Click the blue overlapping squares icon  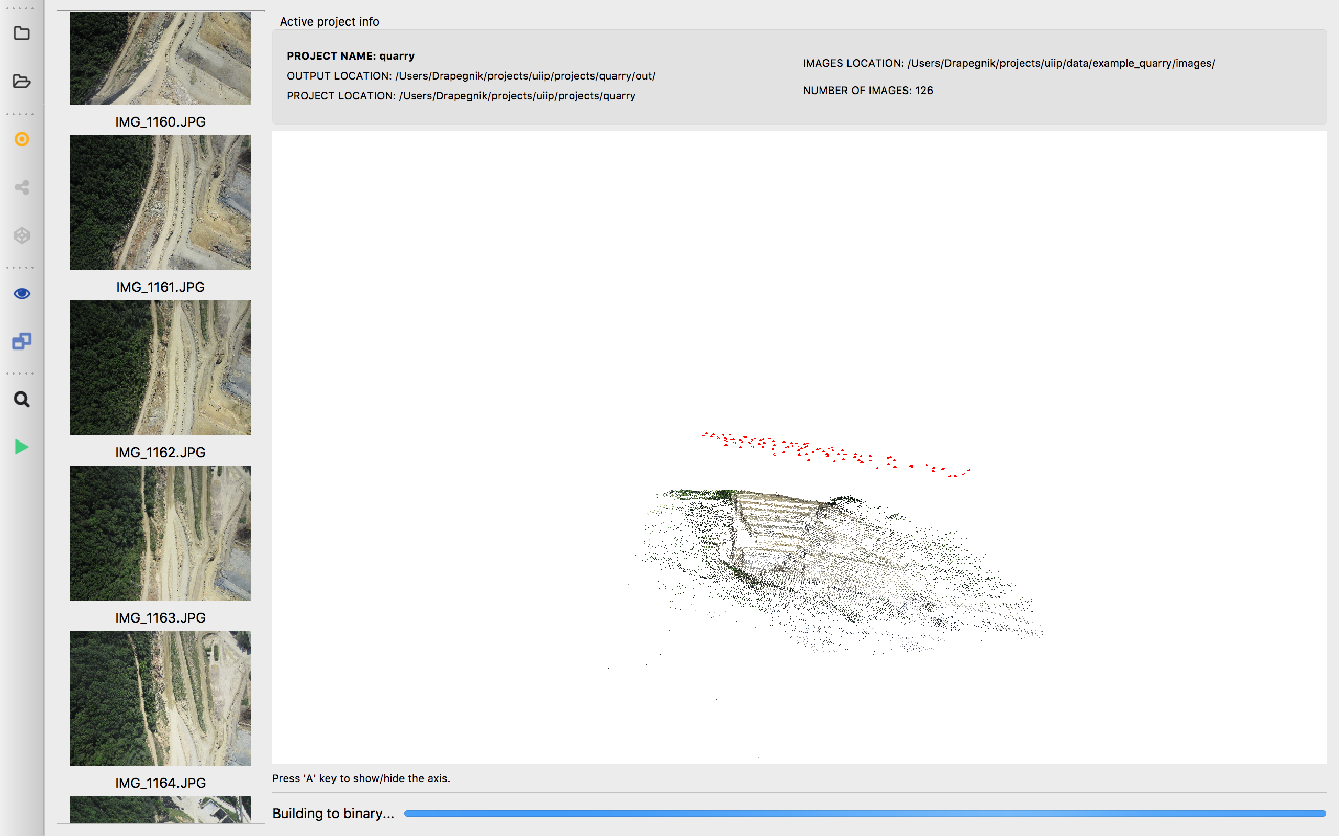tap(21, 341)
